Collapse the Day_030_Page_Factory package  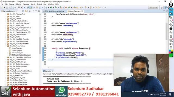[6, 46]
